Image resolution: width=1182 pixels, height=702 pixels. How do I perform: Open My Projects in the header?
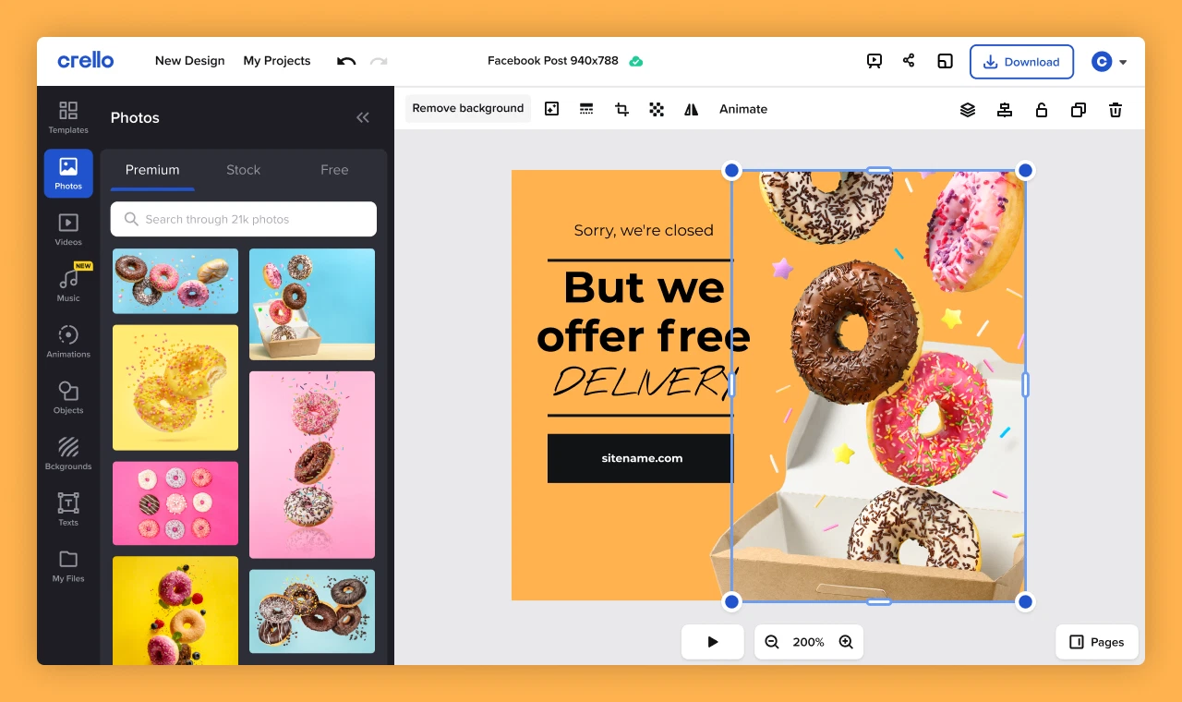[x=277, y=61]
